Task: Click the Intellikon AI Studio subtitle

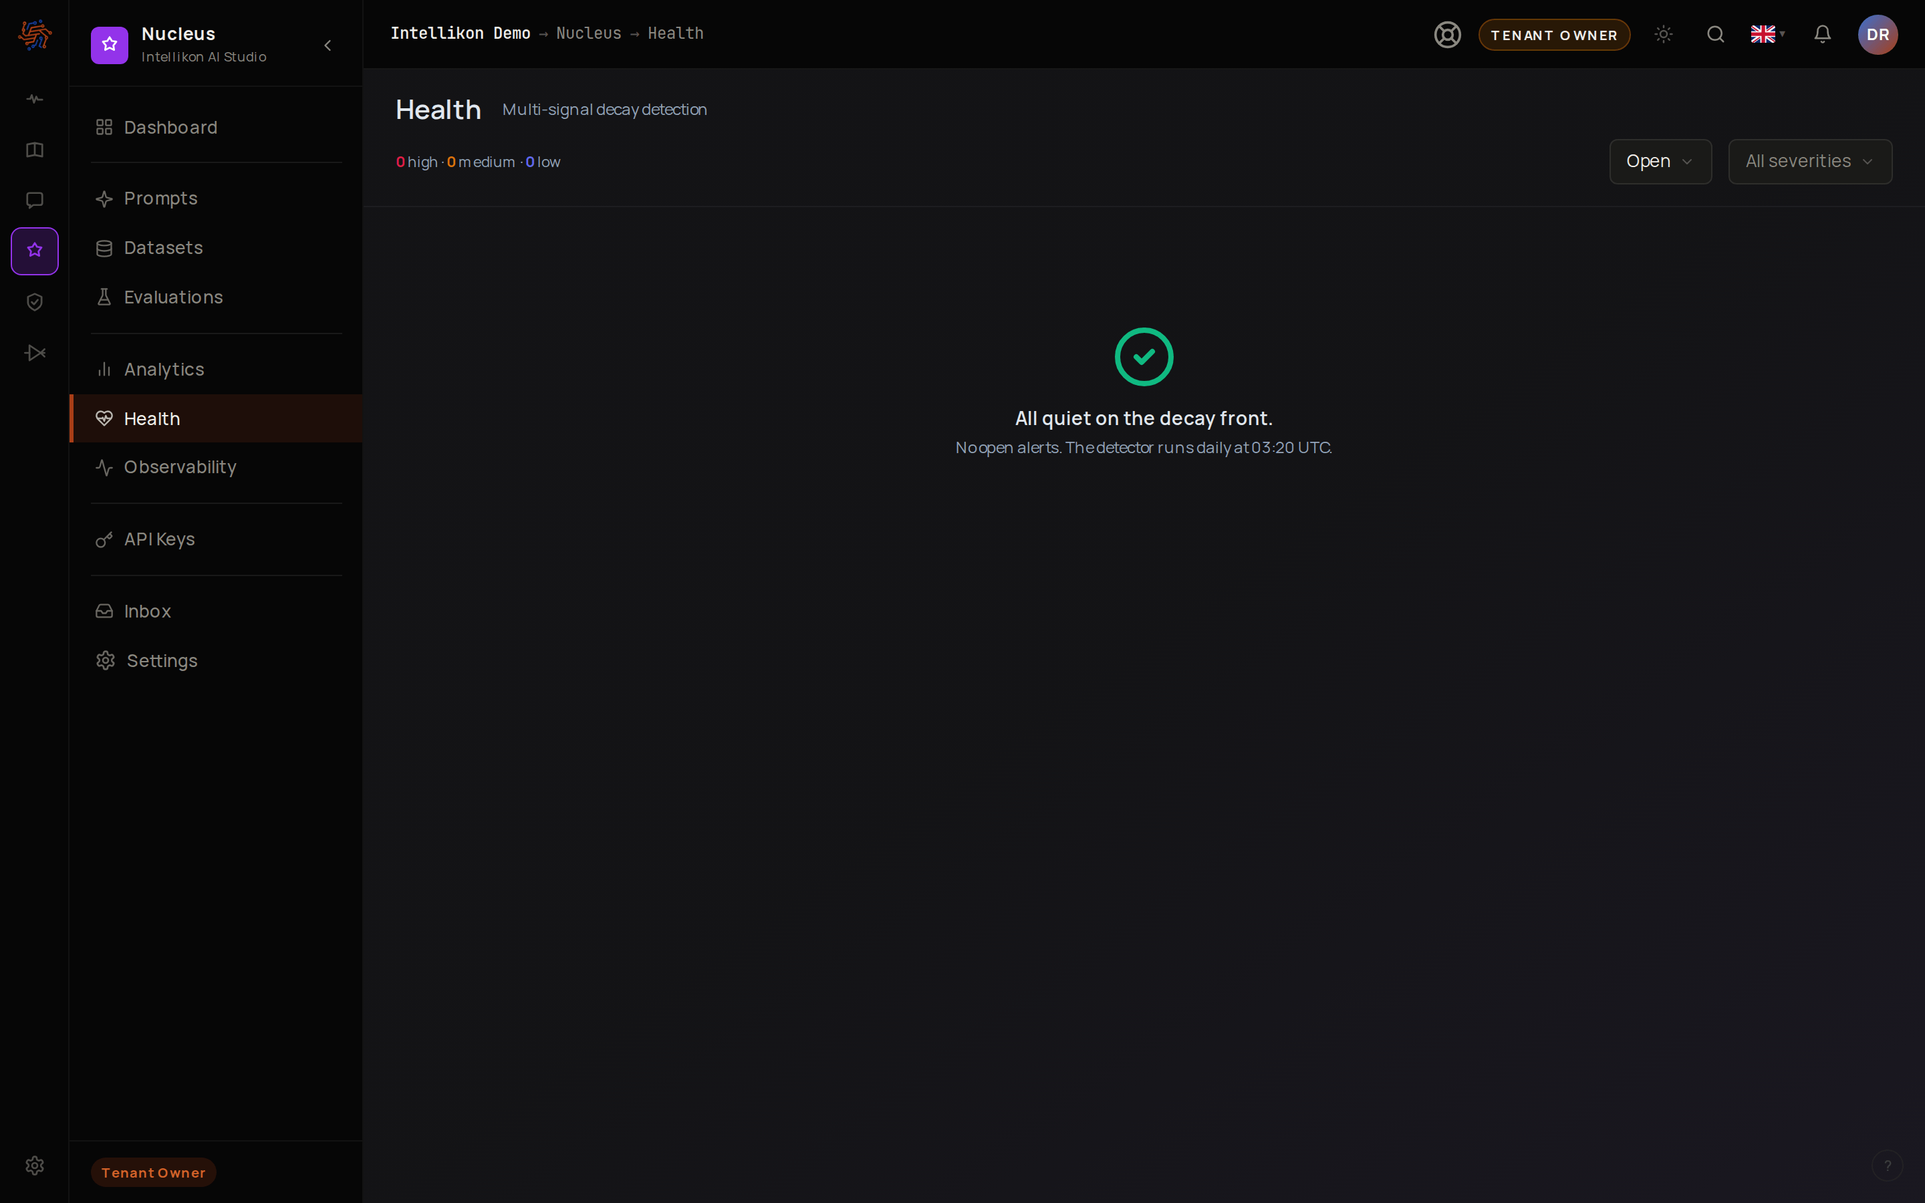Action: click(x=204, y=57)
